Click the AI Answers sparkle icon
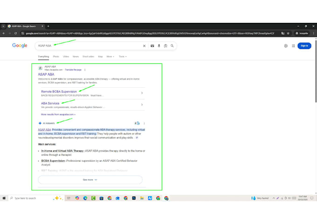This screenshot has height=214, width=317. point(40,123)
